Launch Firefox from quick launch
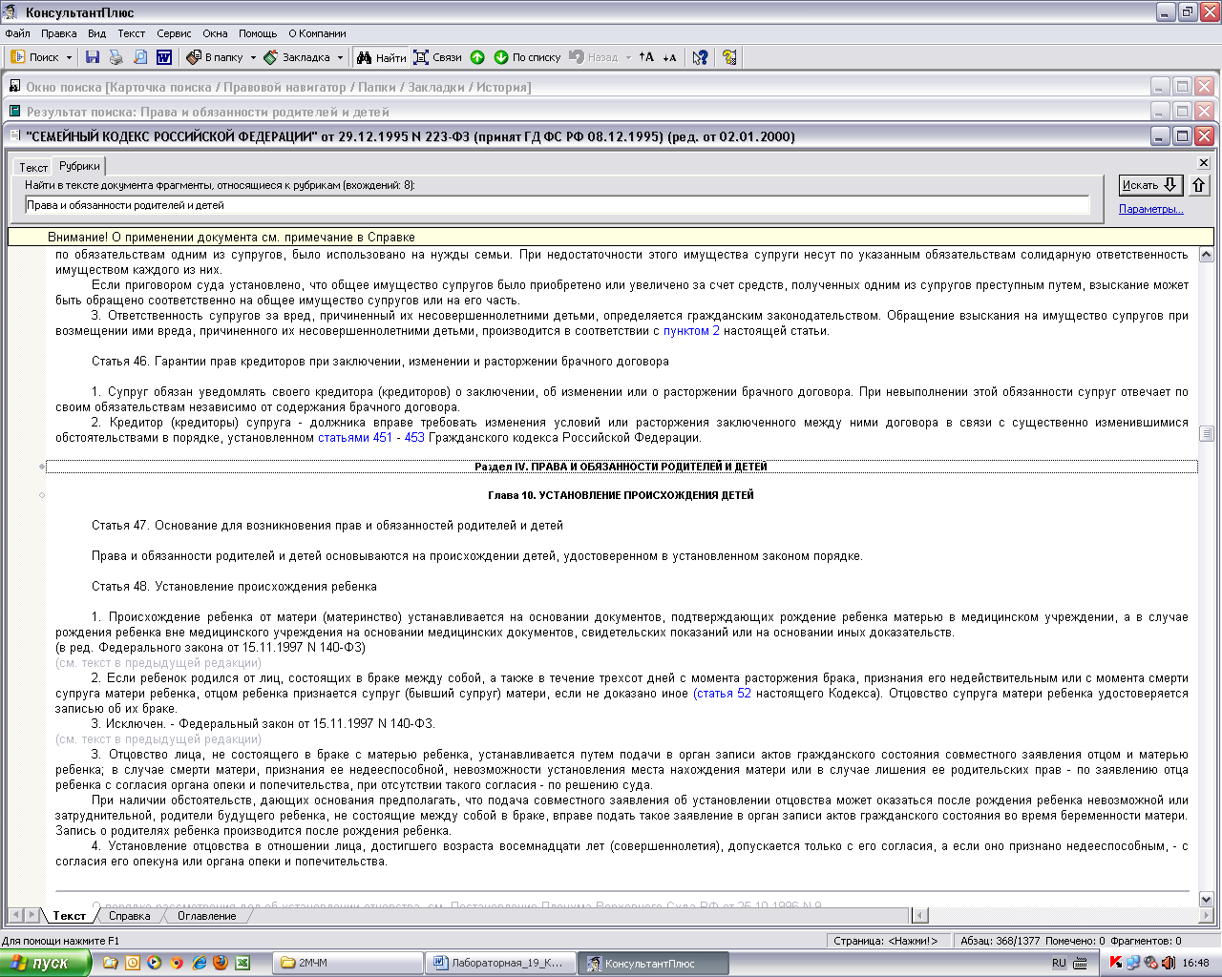 [x=221, y=963]
